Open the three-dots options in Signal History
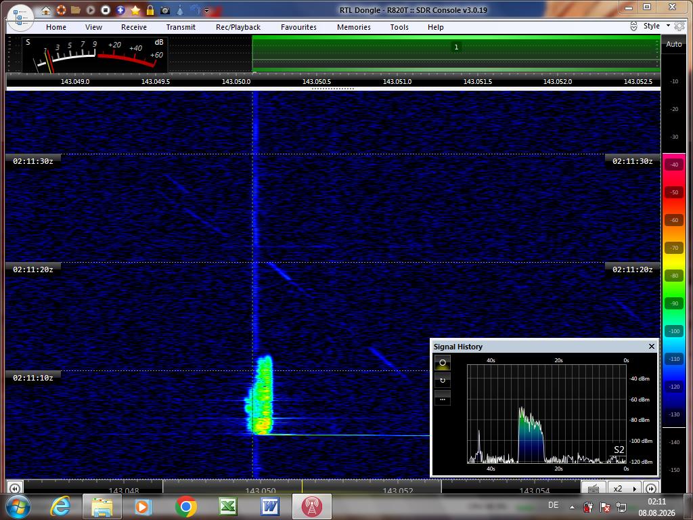Screen dimensions: 693x520 click(x=443, y=398)
